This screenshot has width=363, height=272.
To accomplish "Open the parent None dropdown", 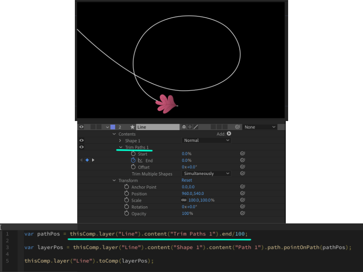I will click(260, 127).
